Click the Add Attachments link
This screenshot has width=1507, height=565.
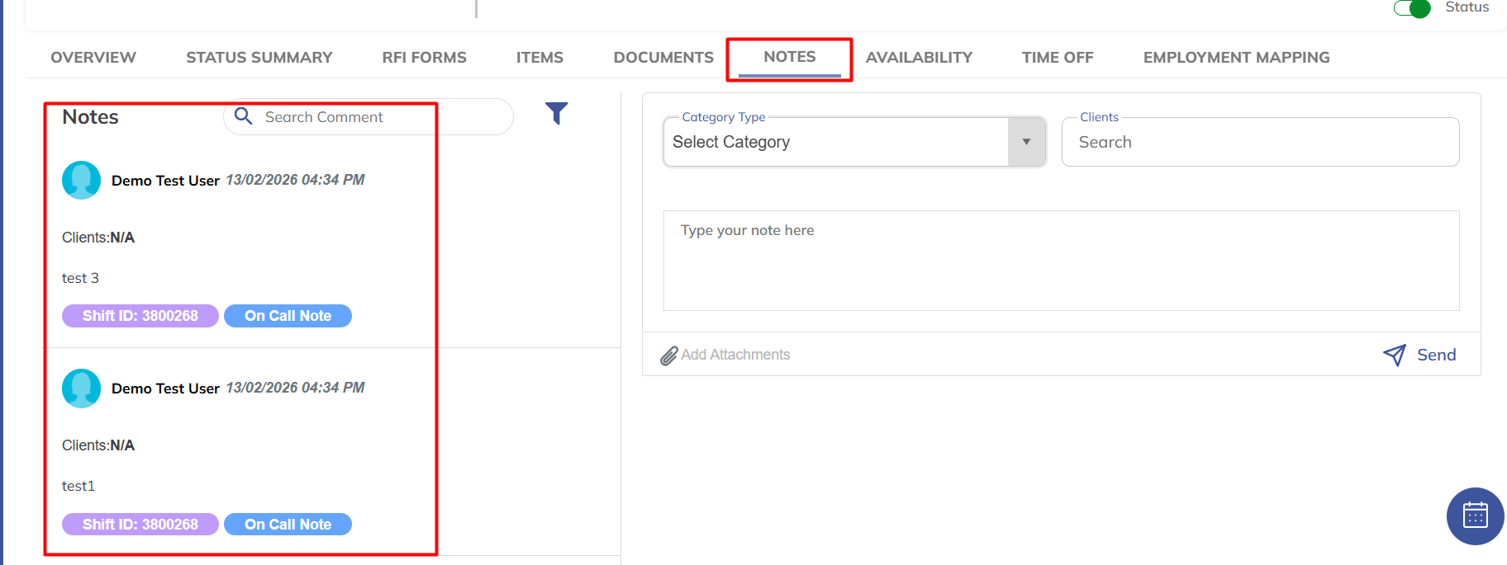(x=735, y=355)
